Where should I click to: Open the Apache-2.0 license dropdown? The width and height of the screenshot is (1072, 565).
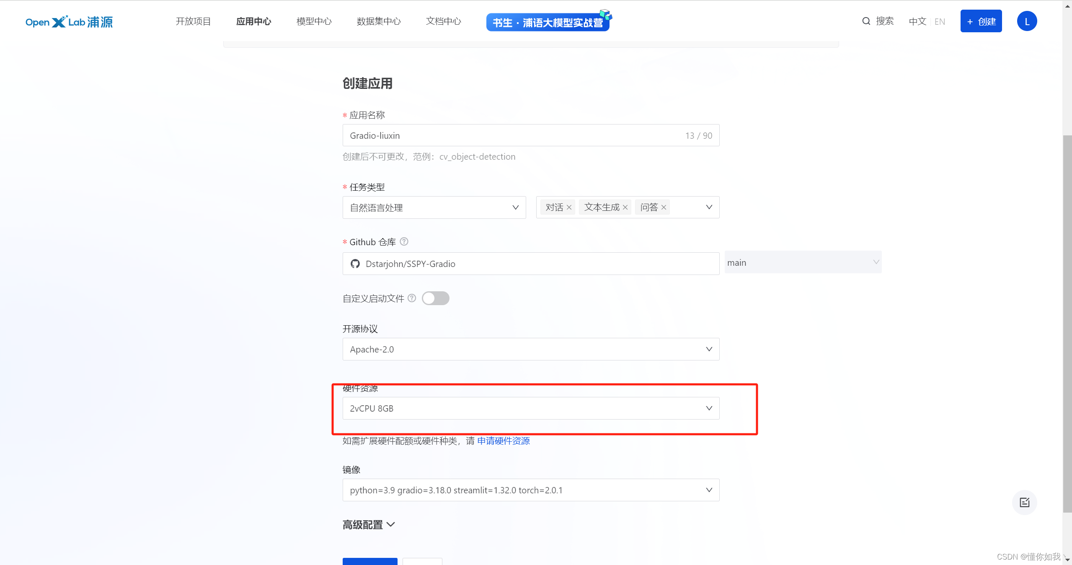coord(531,349)
